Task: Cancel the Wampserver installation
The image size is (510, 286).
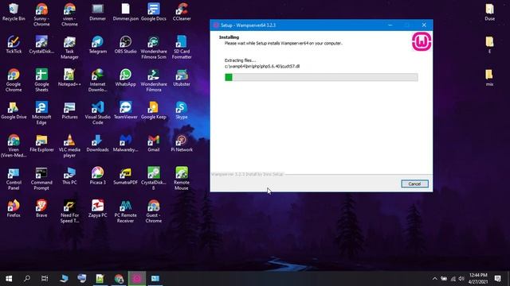Action: [414, 184]
